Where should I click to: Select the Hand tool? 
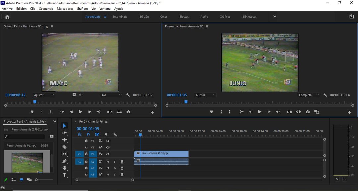64,168
